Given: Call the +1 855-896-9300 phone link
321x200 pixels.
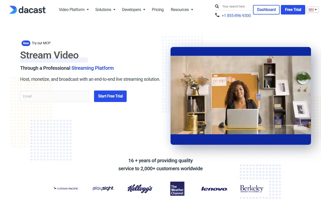Looking at the screenshot, I should coord(236,15).
